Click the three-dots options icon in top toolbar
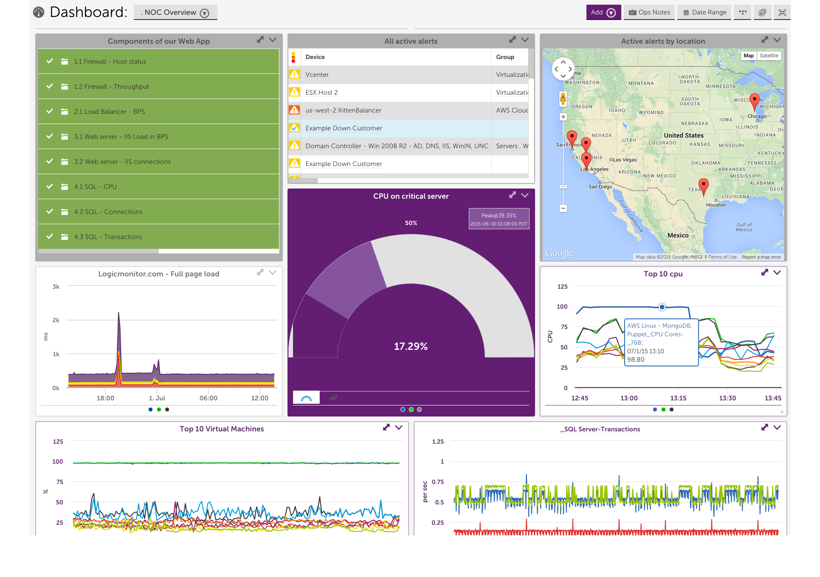This screenshot has height=577, width=820. [742, 12]
